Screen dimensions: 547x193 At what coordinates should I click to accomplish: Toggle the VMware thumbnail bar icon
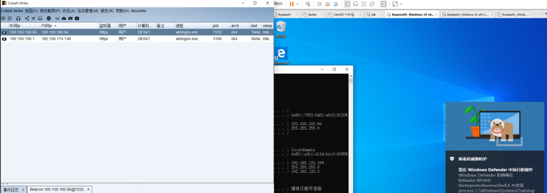(356, 4)
